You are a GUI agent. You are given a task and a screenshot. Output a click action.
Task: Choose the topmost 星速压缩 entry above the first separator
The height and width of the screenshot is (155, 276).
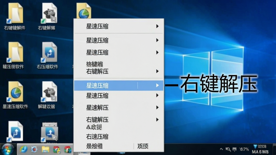tap(119, 26)
